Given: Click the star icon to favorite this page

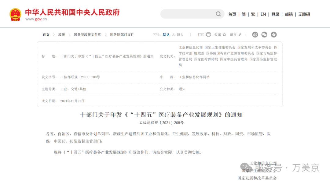Looking at the screenshot, I should pyautogui.click(x=225, y=34).
